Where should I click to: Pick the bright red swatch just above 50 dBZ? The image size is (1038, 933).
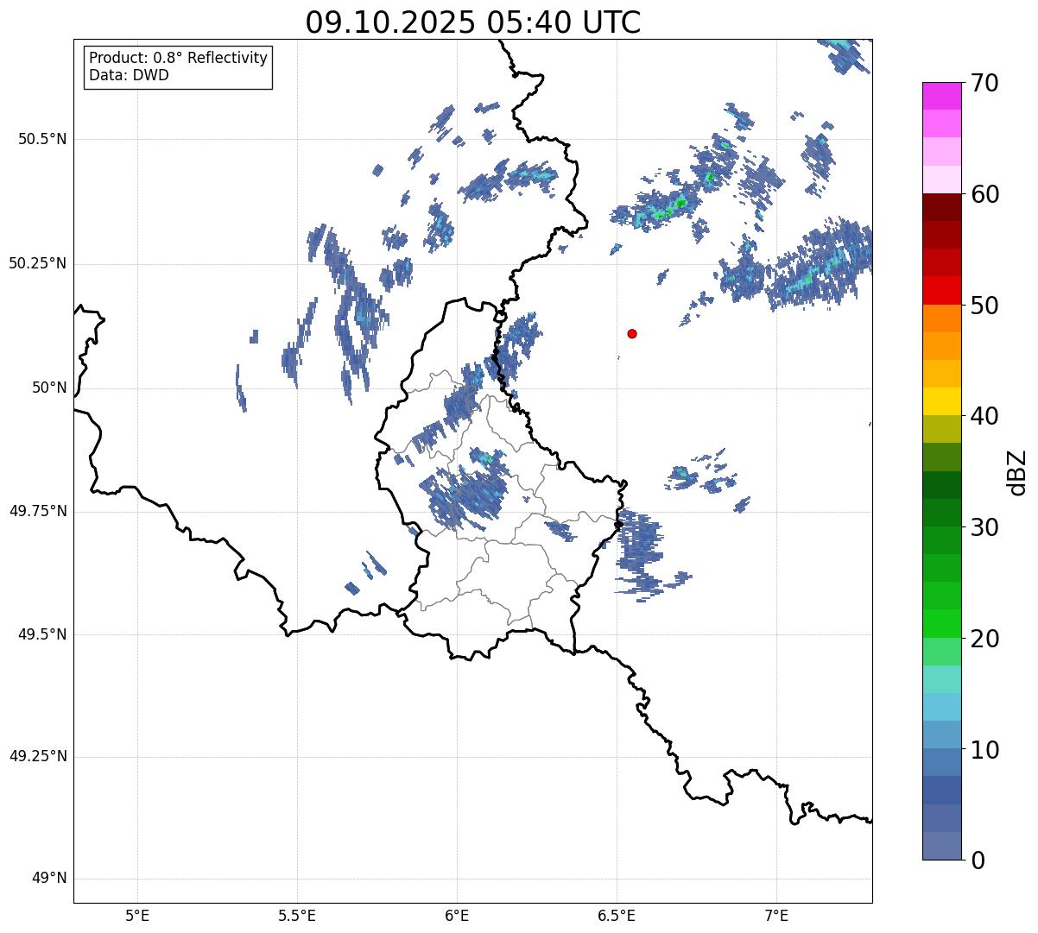pyautogui.click(x=941, y=291)
